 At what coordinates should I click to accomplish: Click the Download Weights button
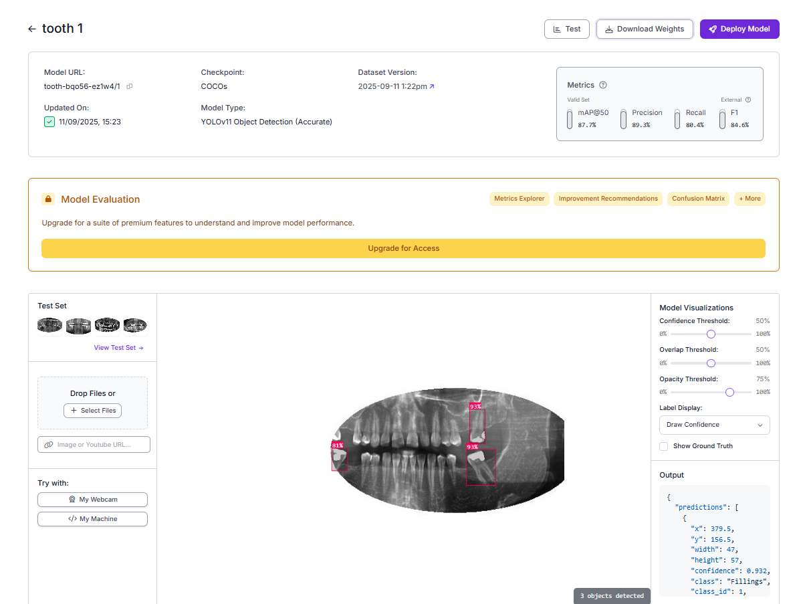click(x=645, y=29)
